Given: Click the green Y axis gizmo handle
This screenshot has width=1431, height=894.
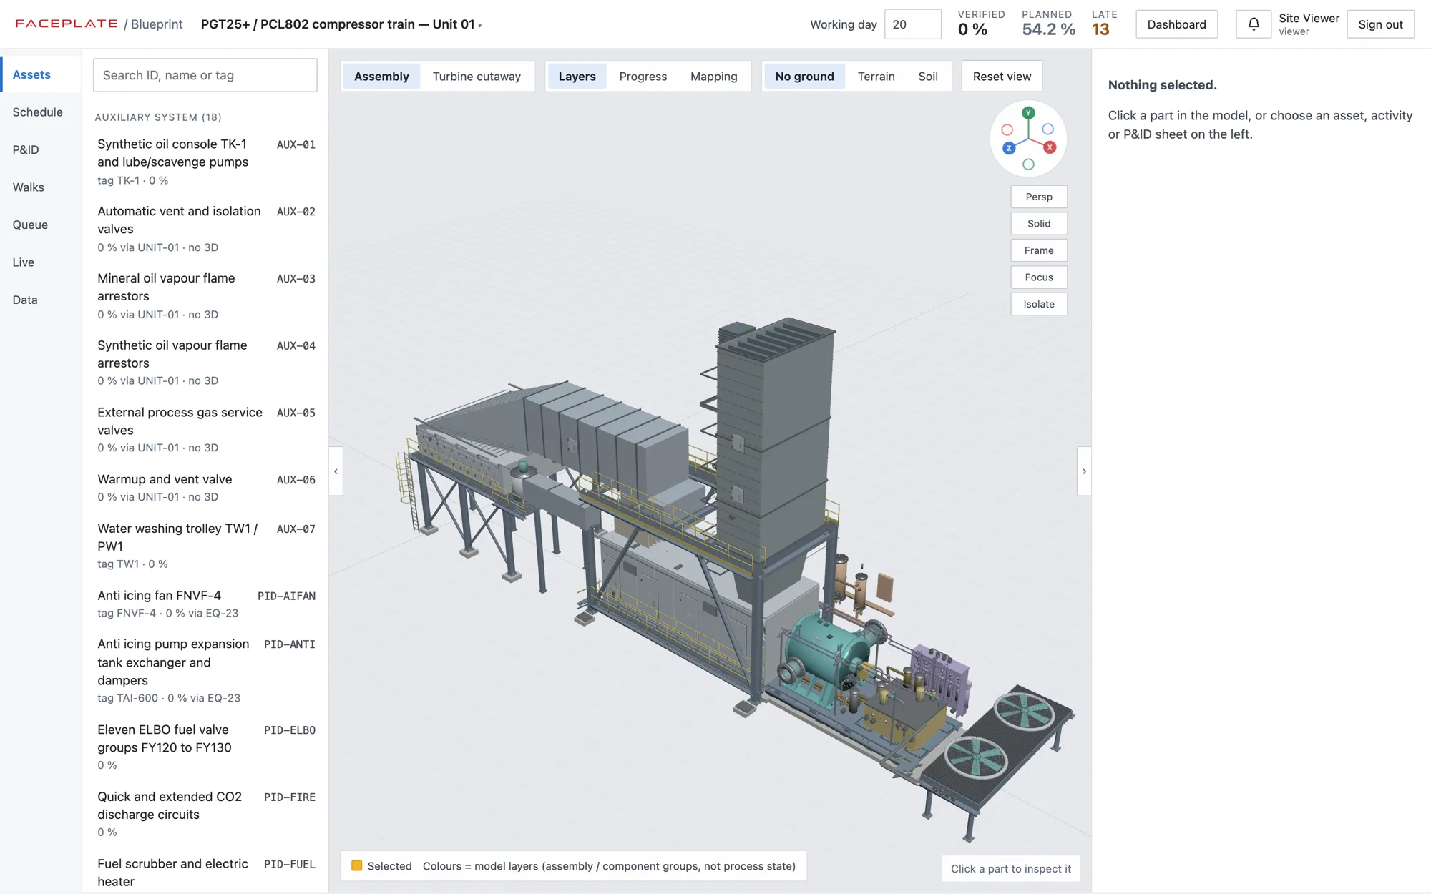Looking at the screenshot, I should (x=1028, y=113).
